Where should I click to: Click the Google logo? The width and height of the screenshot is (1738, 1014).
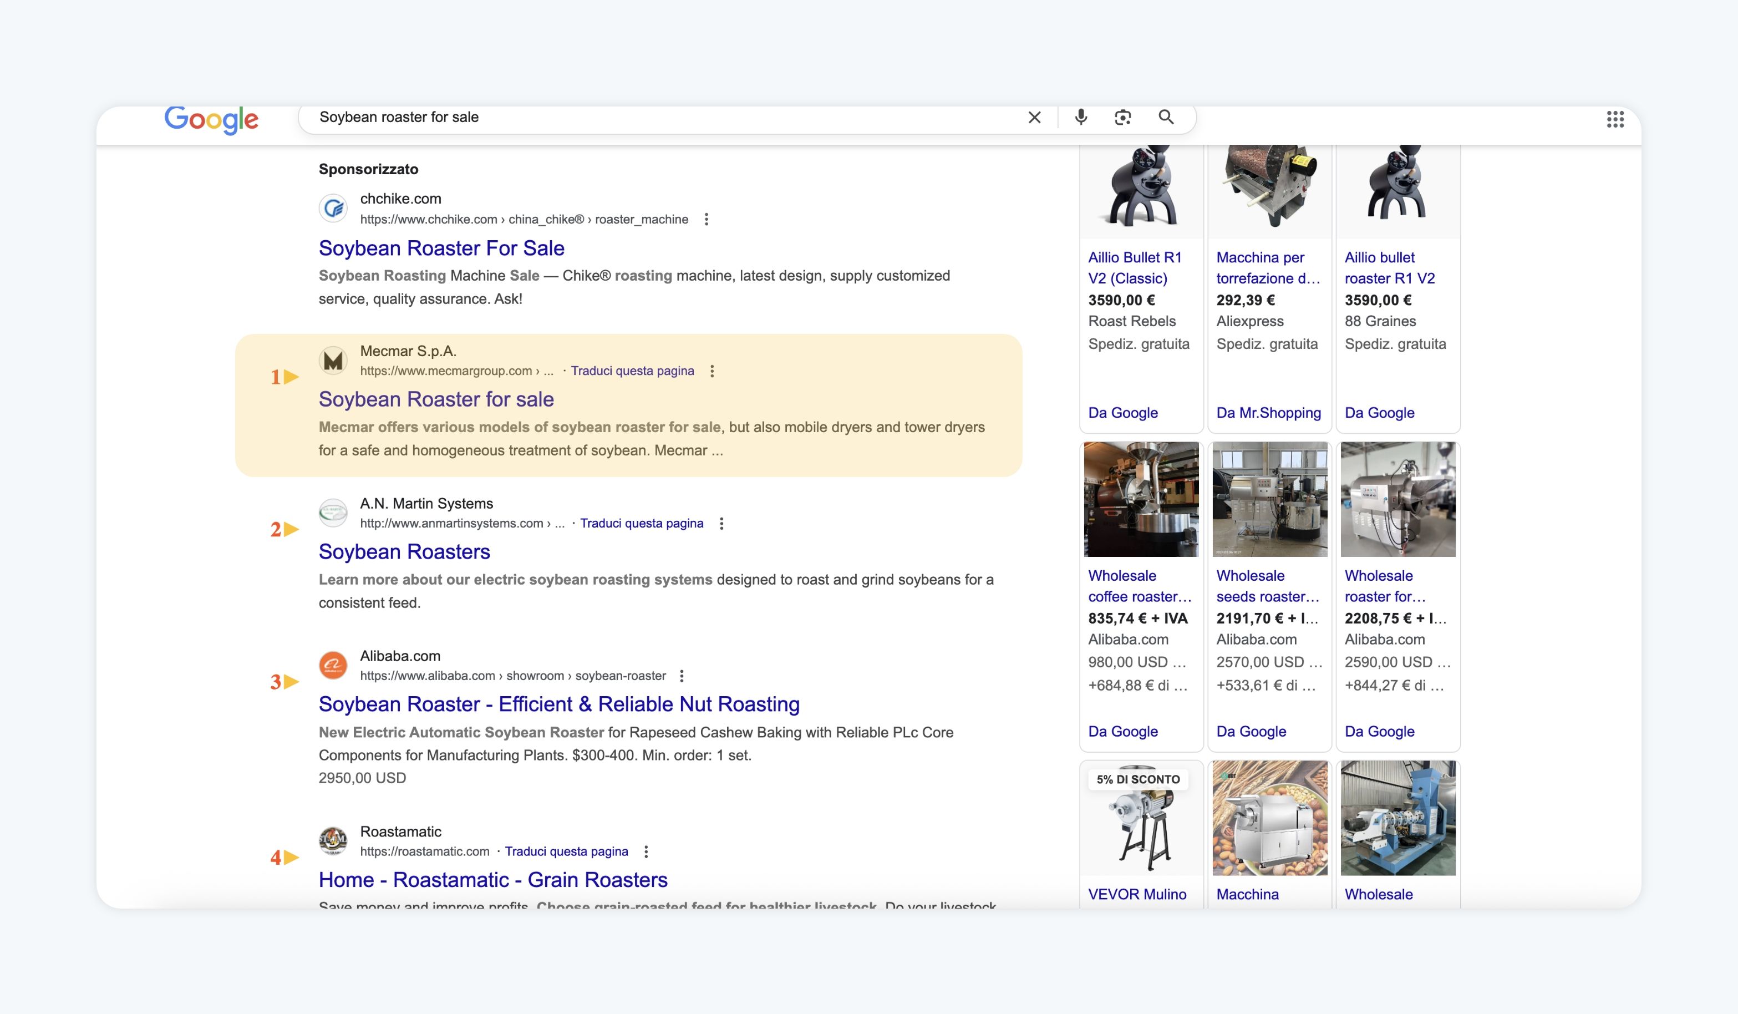211,120
